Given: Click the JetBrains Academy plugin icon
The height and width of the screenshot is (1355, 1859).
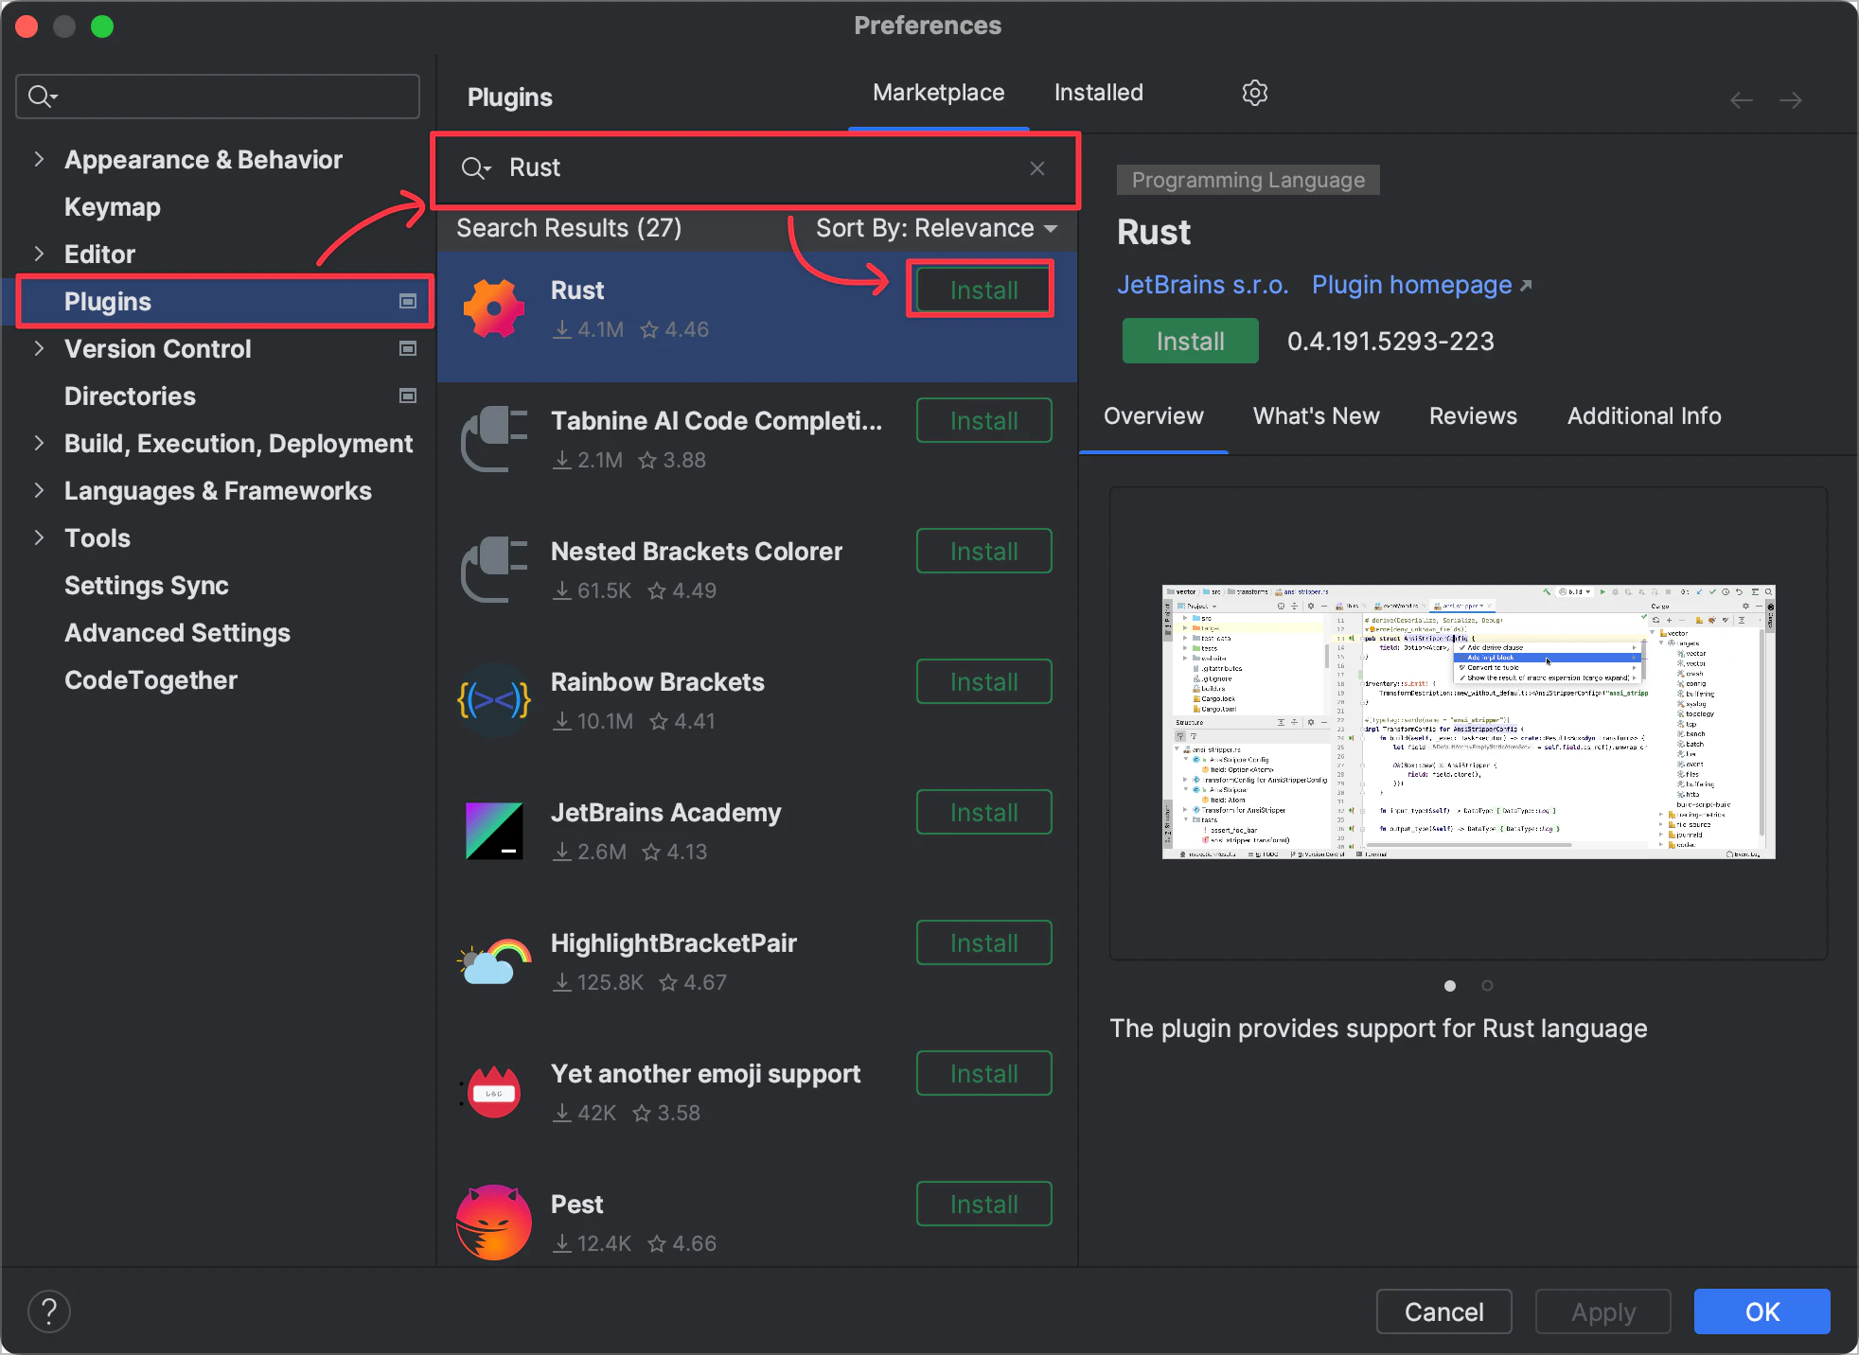Looking at the screenshot, I should coord(493,831).
